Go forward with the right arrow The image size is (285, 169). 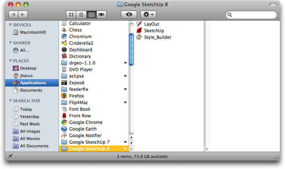pyautogui.click(x=23, y=15)
